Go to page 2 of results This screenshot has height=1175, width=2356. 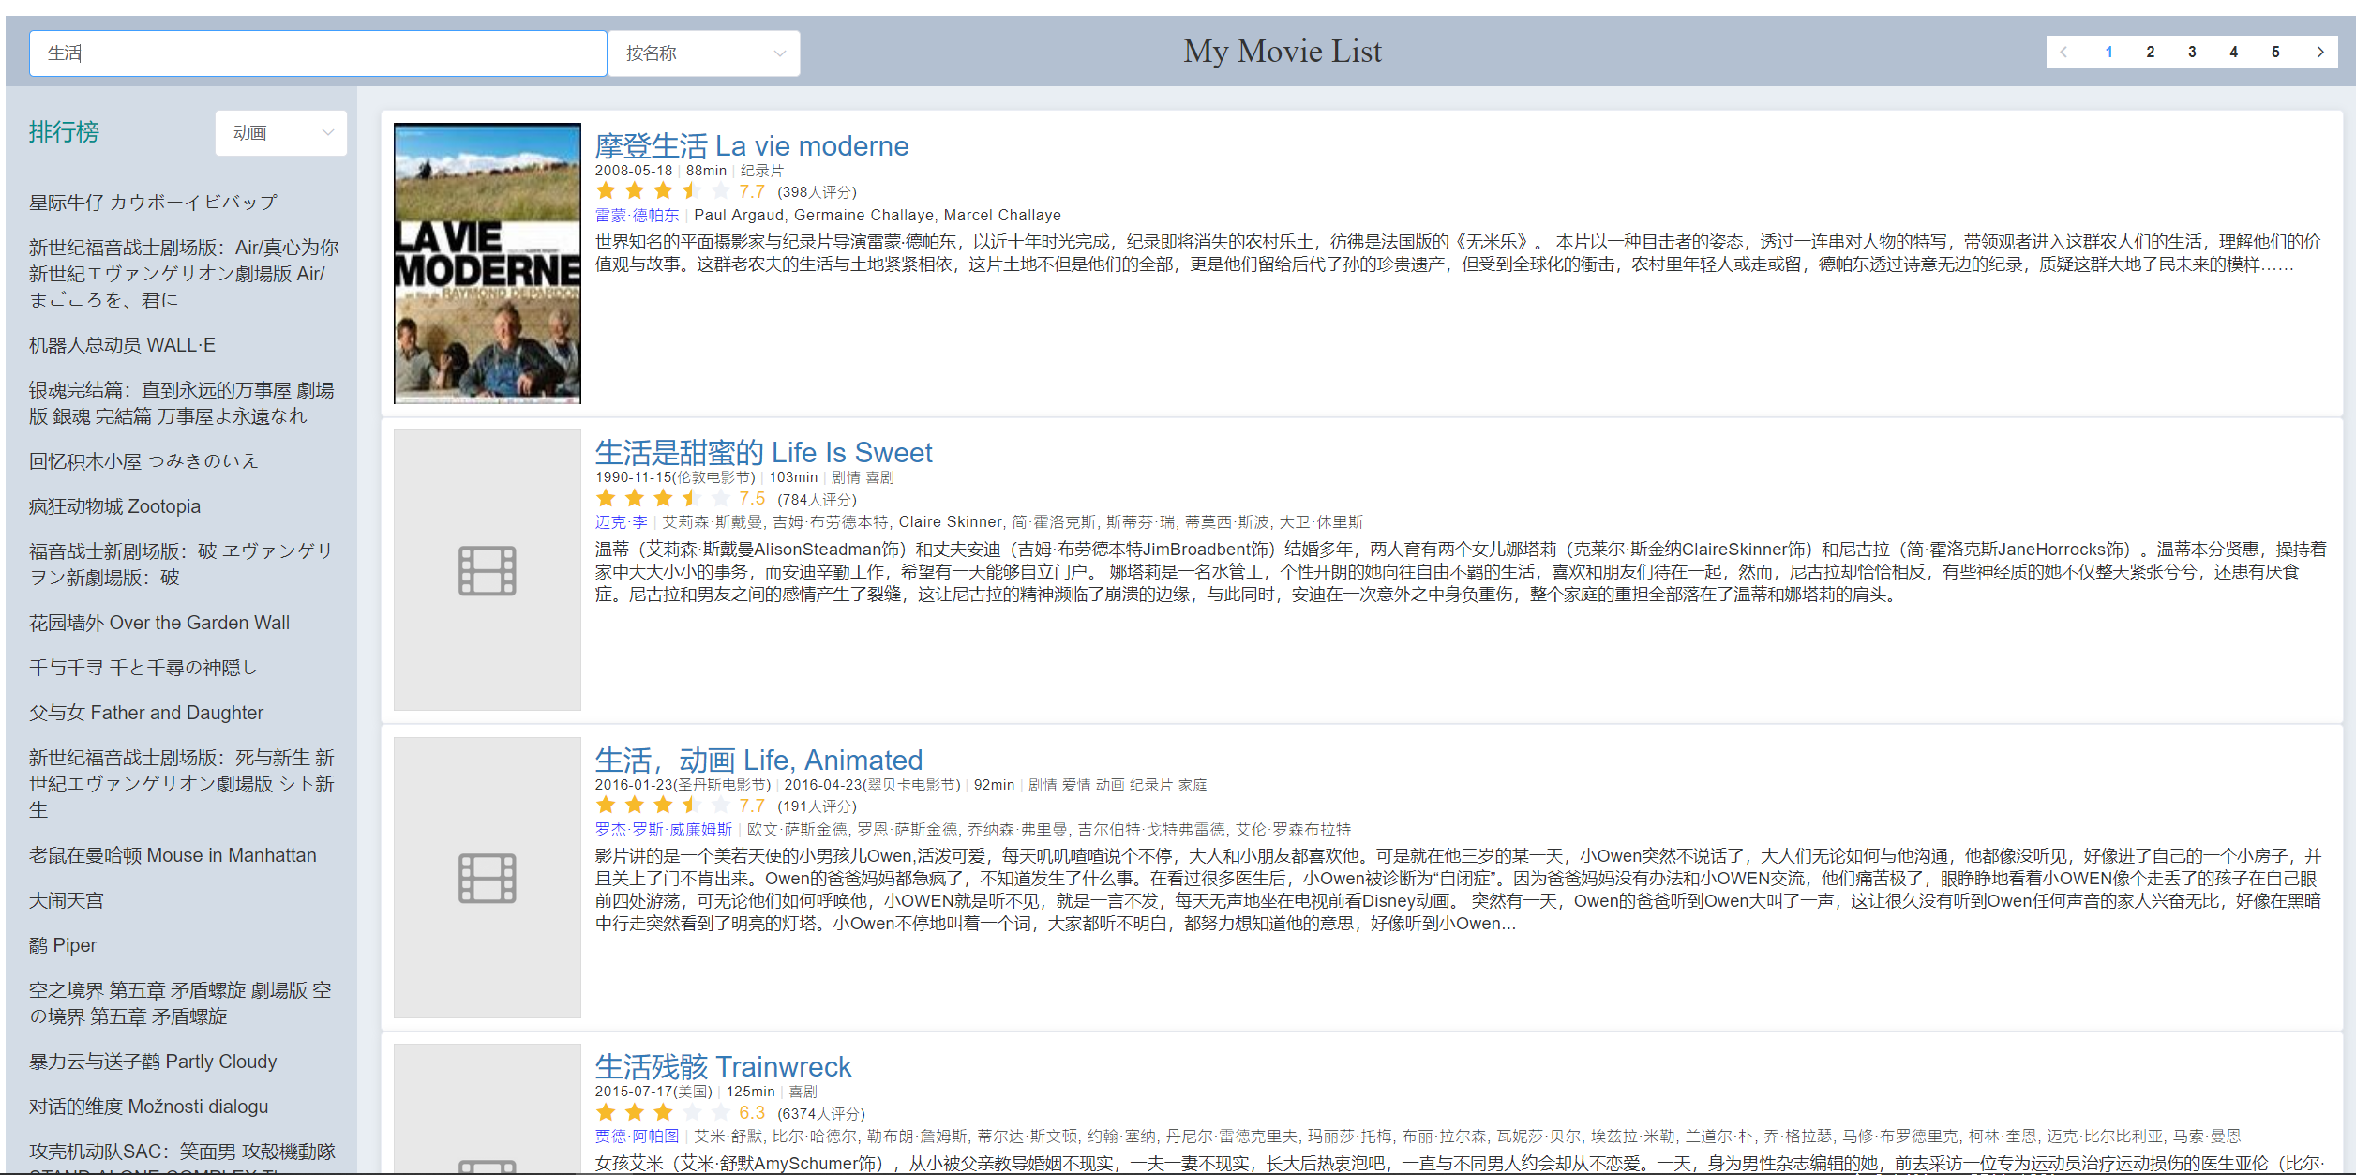coord(2151,53)
